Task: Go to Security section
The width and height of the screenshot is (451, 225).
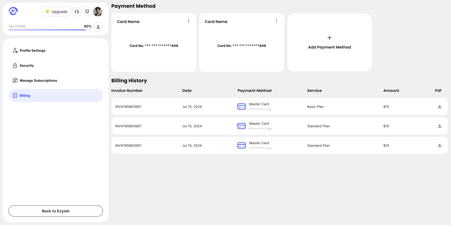Action: click(26, 66)
